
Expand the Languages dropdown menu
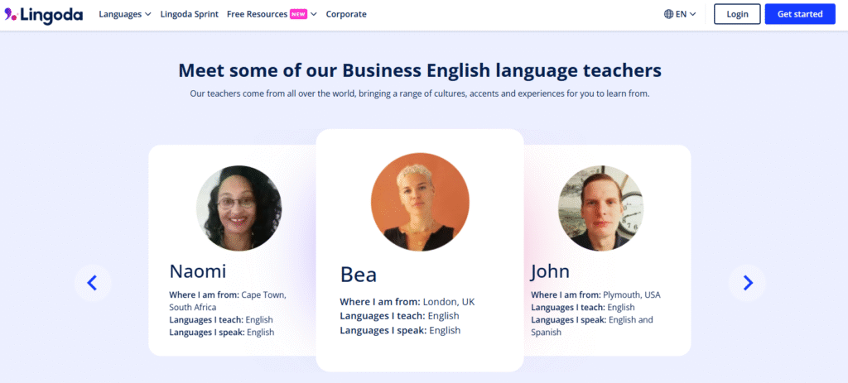tap(124, 14)
